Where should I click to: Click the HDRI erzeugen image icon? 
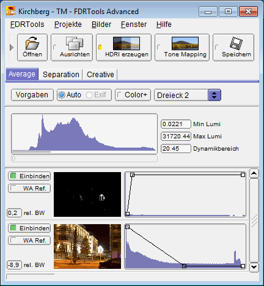coord(127,43)
